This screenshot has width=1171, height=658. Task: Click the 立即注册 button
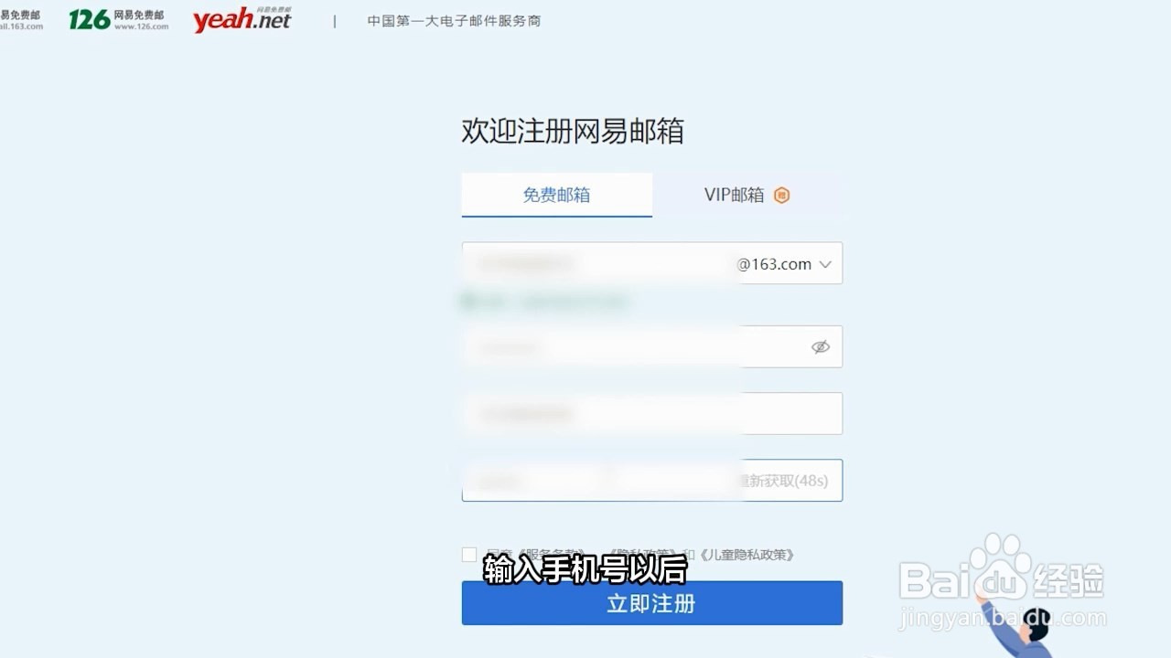tap(652, 603)
